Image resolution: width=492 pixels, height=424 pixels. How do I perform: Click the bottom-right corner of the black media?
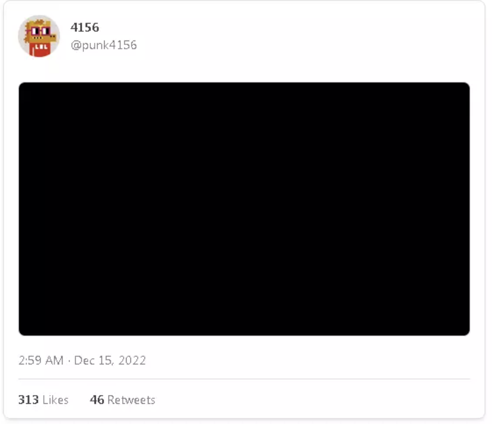(x=467, y=333)
